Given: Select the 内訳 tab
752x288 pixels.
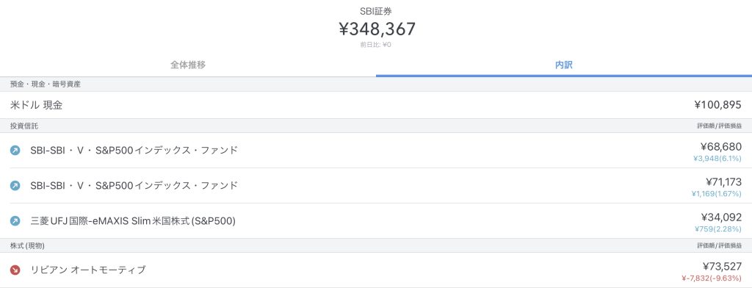Looking at the screenshot, I should point(564,65).
